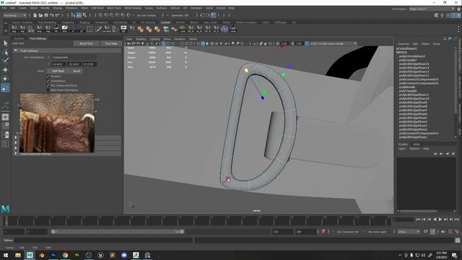
Task: Enable the Bake Pivot Orientation checkbox
Action: tap(48, 90)
